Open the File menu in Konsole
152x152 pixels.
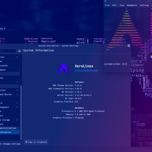tap(107, 5)
